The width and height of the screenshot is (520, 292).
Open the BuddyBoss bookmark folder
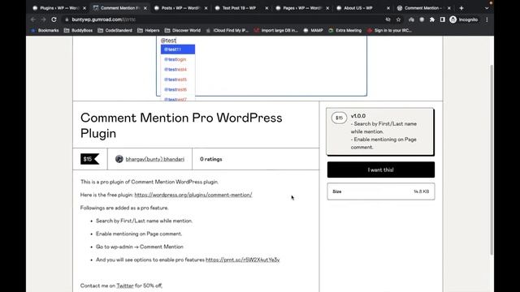(78, 31)
